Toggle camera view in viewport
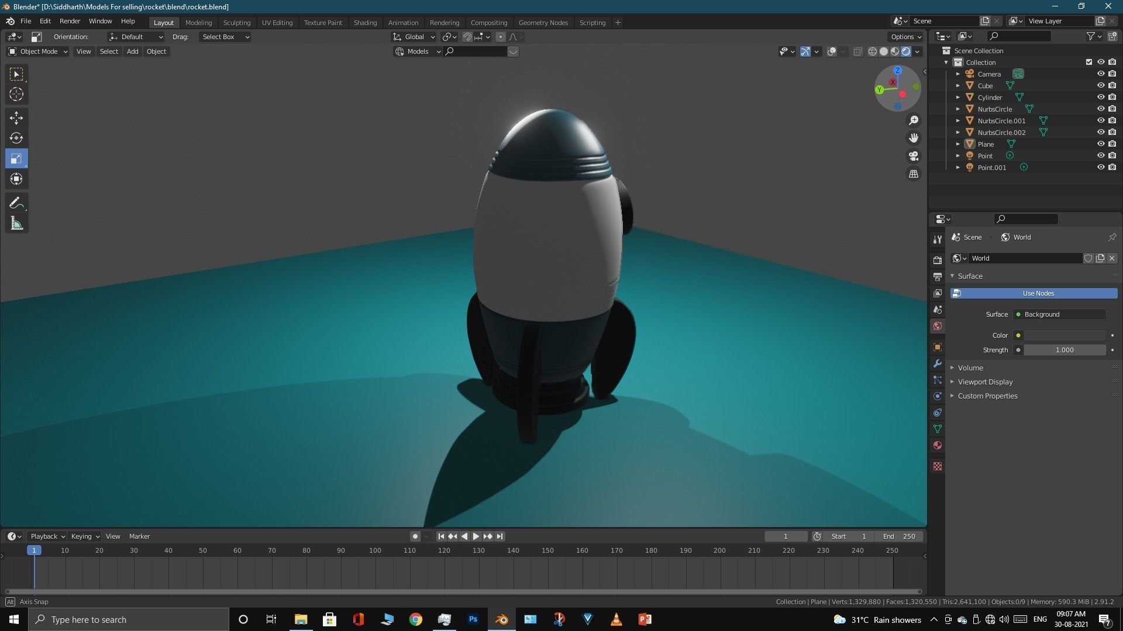Image resolution: width=1123 pixels, height=631 pixels. 914,156
